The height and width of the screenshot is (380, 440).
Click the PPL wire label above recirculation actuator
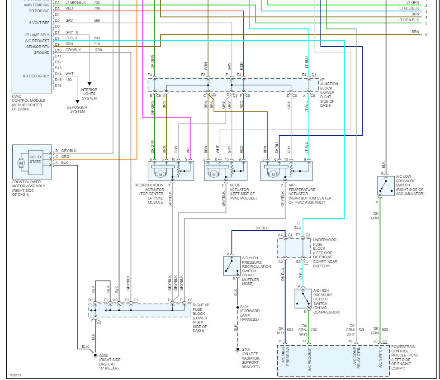(188, 150)
